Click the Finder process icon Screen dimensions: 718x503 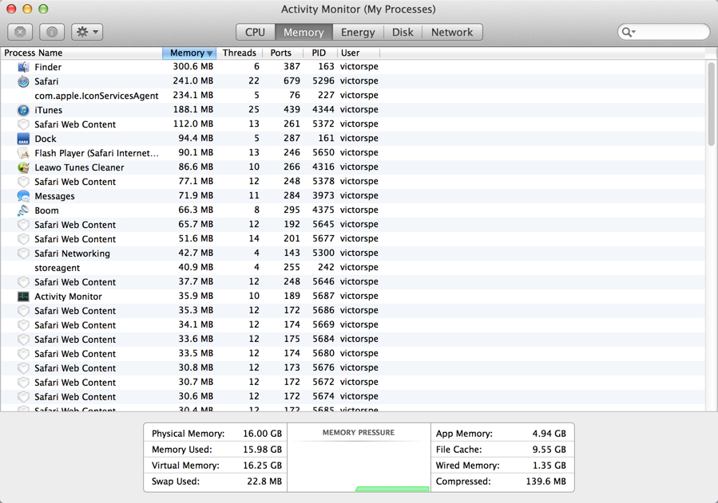point(23,67)
